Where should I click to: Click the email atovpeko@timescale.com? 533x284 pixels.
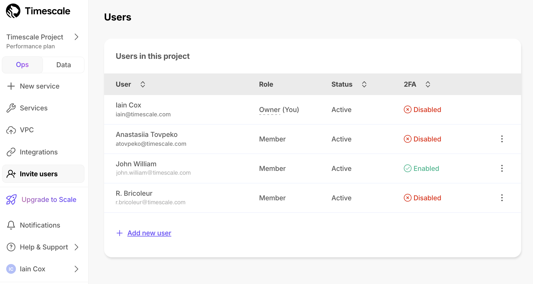pyautogui.click(x=151, y=144)
